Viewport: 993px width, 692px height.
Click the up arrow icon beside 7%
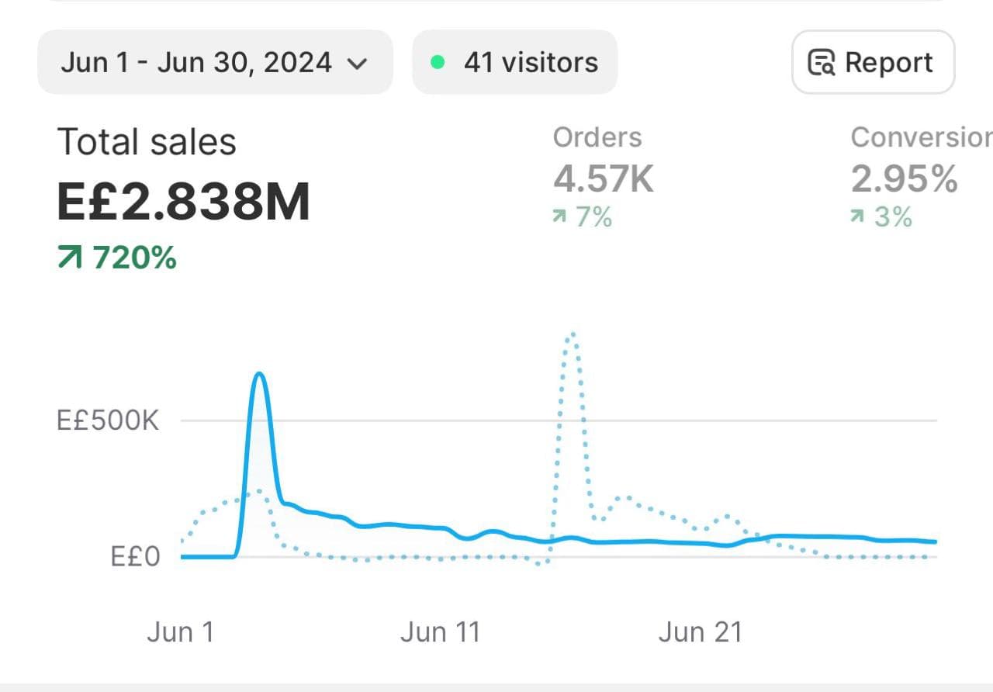pos(559,218)
